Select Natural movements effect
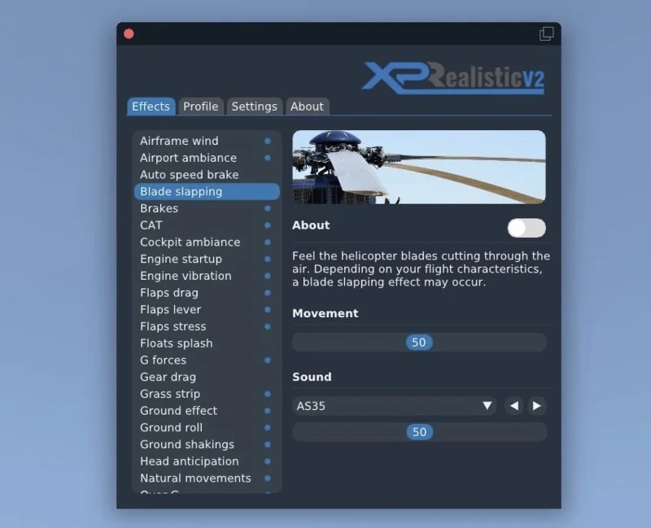651x528 pixels. [207, 478]
